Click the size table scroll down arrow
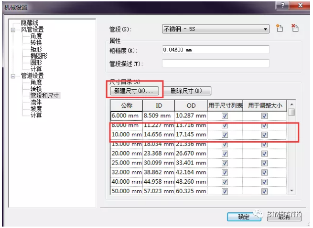Viewport: 313px width, 228px height. (x=291, y=191)
